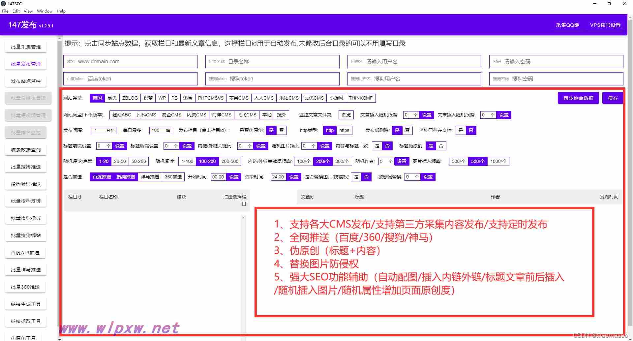The height and width of the screenshot is (341, 633).
Task: Choose 是 for 发布后删除
Action: click(x=397, y=130)
